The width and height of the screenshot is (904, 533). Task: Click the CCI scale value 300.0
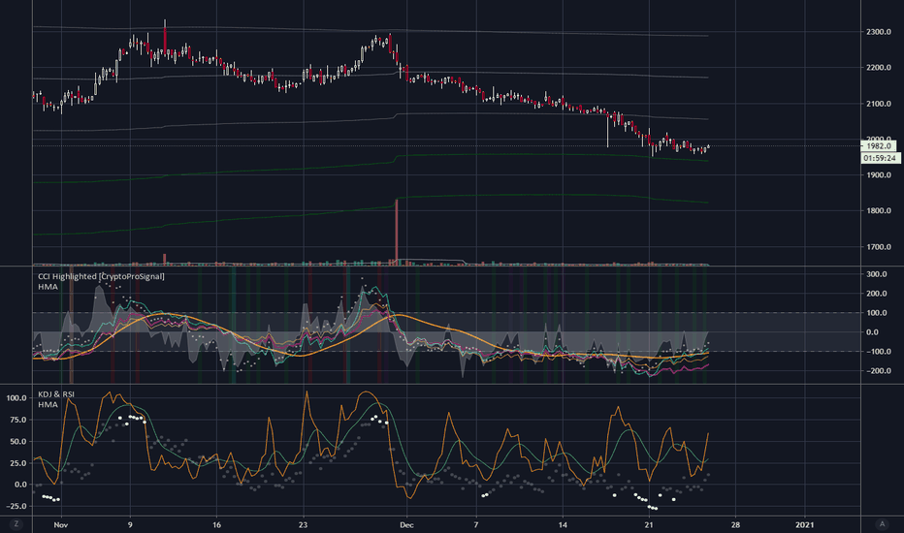(876, 274)
